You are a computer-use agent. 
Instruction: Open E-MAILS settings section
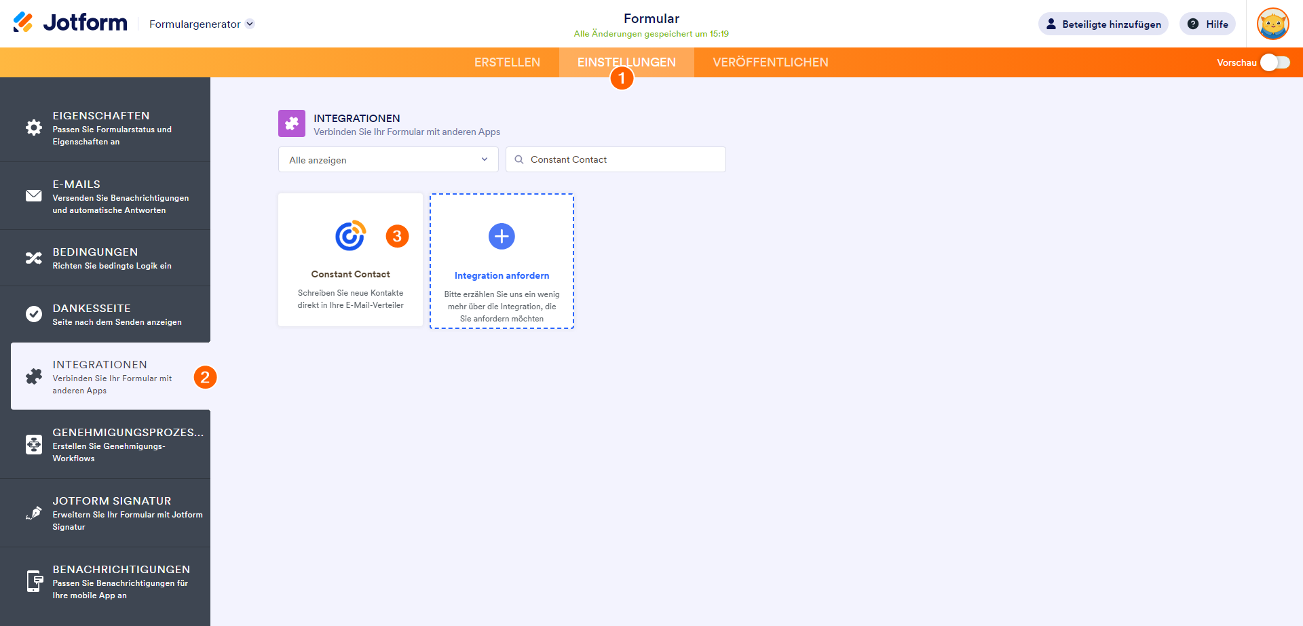105,196
